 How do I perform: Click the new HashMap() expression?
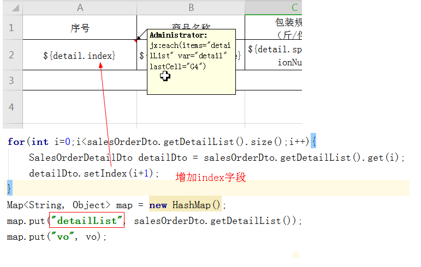click(x=185, y=205)
